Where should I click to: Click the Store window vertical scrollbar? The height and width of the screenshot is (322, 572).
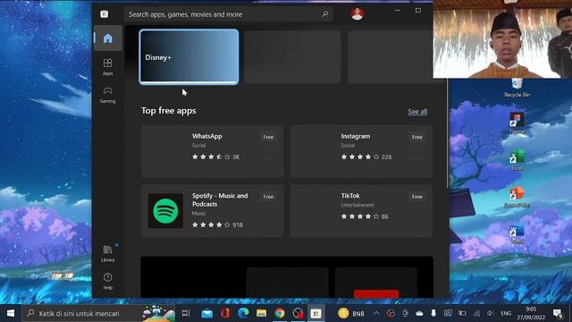(x=448, y=133)
